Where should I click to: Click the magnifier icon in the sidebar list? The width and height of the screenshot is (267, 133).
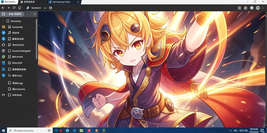[x=9, y=45]
